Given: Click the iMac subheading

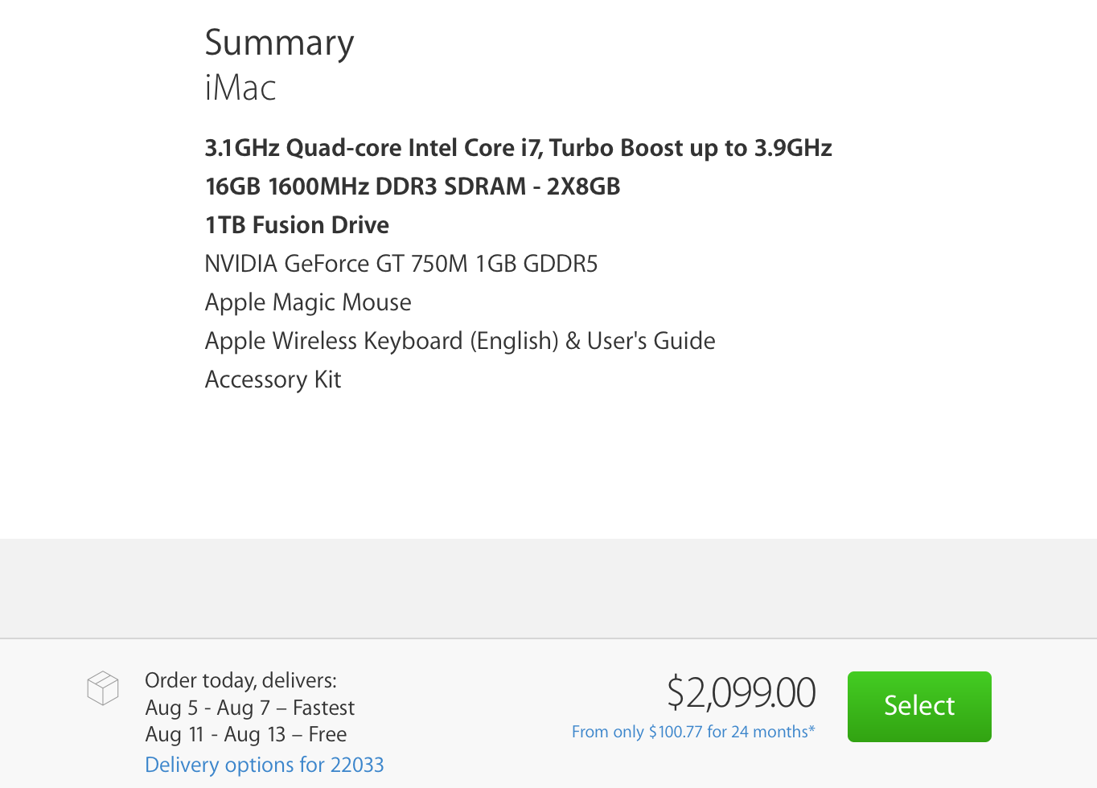Looking at the screenshot, I should pyautogui.click(x=240, y=88).
